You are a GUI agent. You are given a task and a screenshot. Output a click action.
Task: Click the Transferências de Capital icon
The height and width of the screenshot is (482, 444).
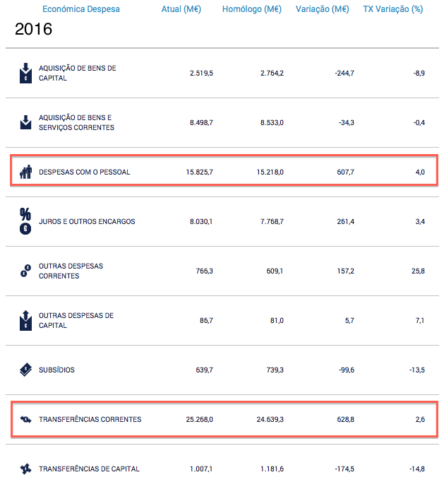(x=26, y=469)
